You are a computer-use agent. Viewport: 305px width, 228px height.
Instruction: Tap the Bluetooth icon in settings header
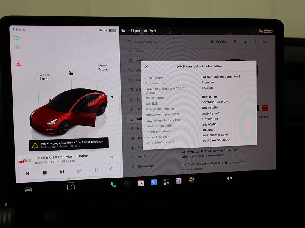255,42
